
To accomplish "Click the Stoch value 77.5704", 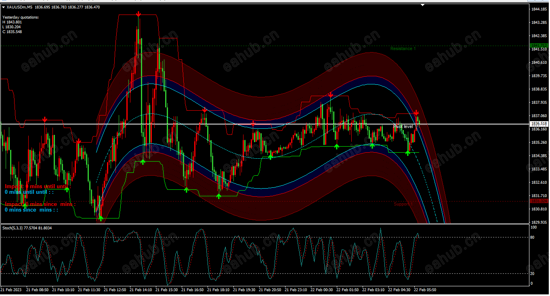I will 31,228.
